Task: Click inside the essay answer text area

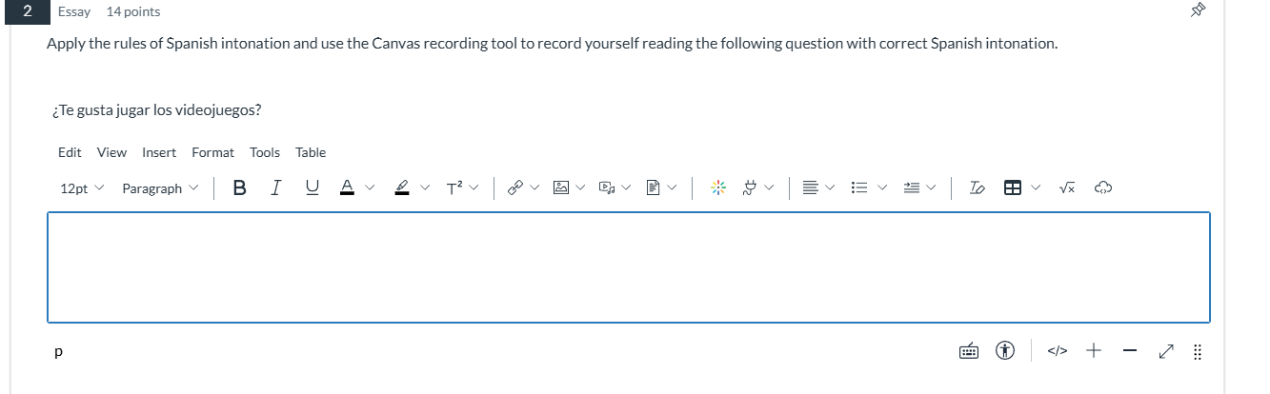Action: (x=629, y=267)
